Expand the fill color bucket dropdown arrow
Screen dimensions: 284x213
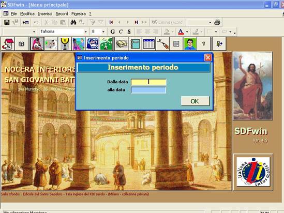pyautogui.click(x=173, y=32)
